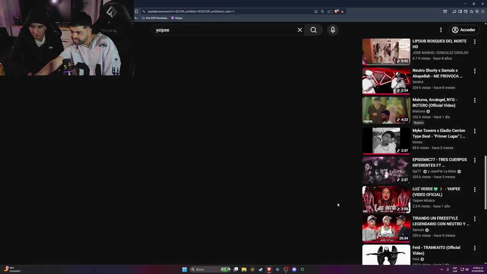Open the 'Kick VOD Download...' bookmark

click(155, 18)
